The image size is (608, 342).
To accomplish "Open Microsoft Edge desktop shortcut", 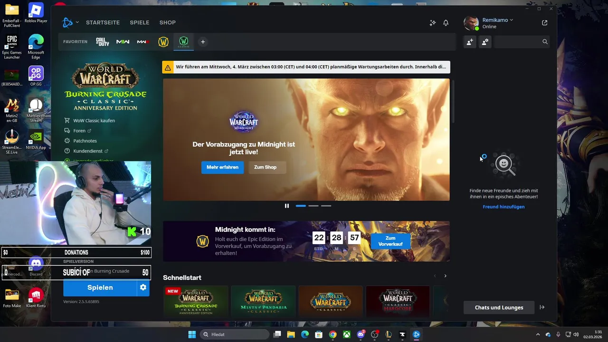I will tap(36, 47).
